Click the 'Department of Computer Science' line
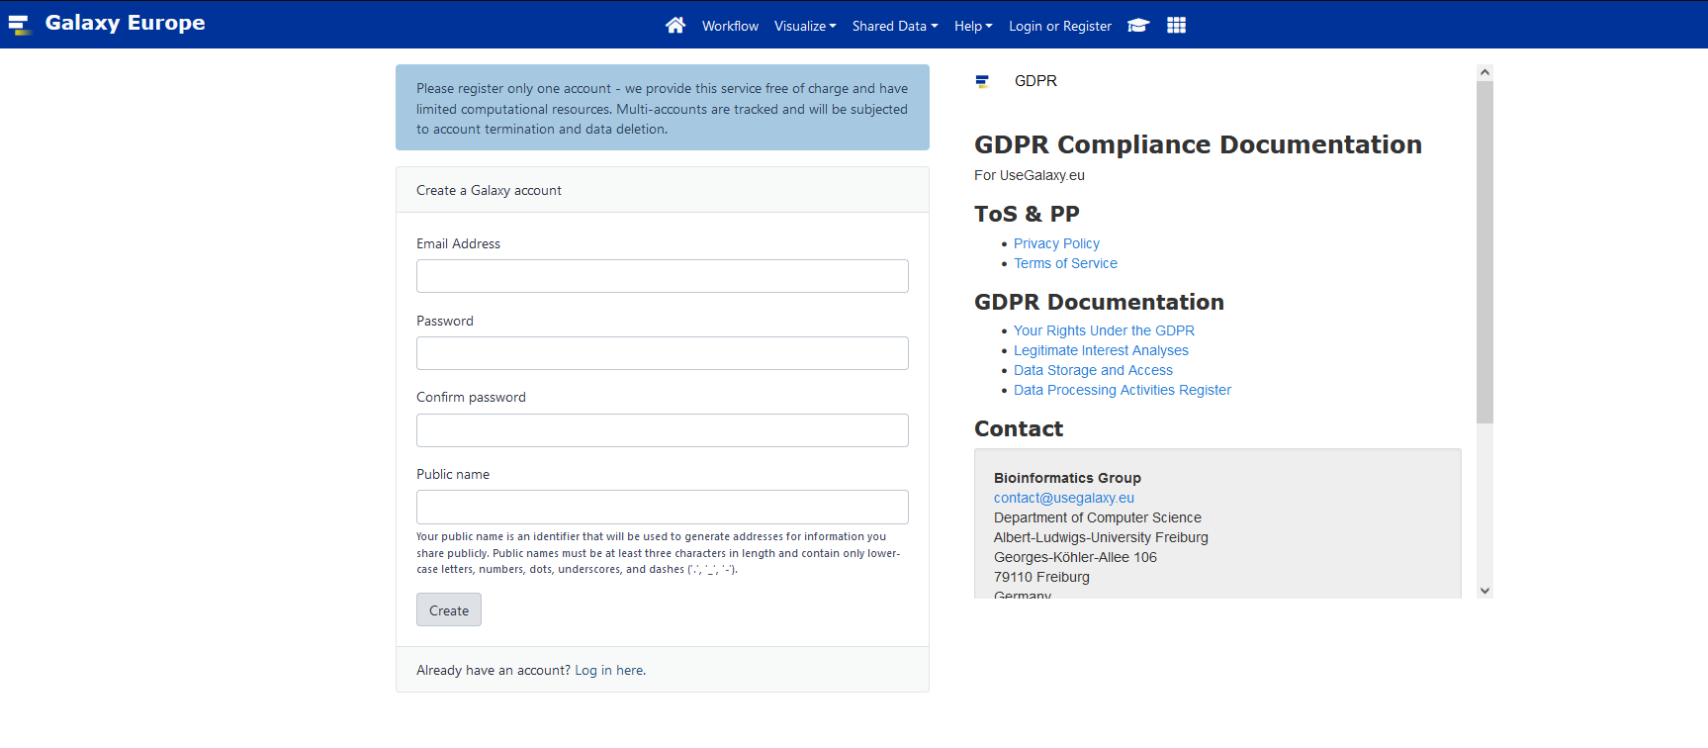Viewport: 1708px width, 748px height. (1098, 517)
